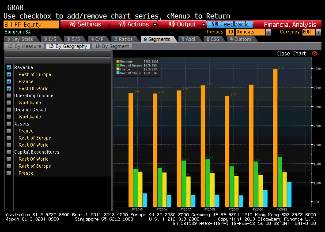Check France under Assets

pyautogui.click(x=9, y=131)
